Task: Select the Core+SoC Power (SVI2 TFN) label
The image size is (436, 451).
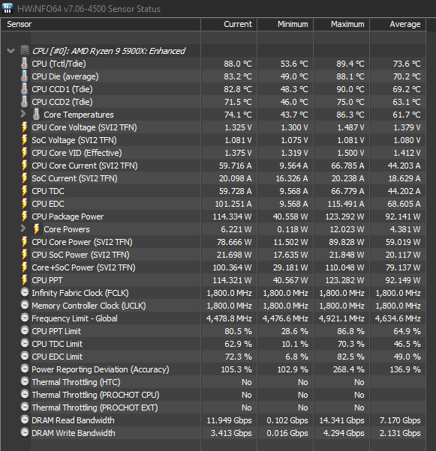Action: click(83, 267)
